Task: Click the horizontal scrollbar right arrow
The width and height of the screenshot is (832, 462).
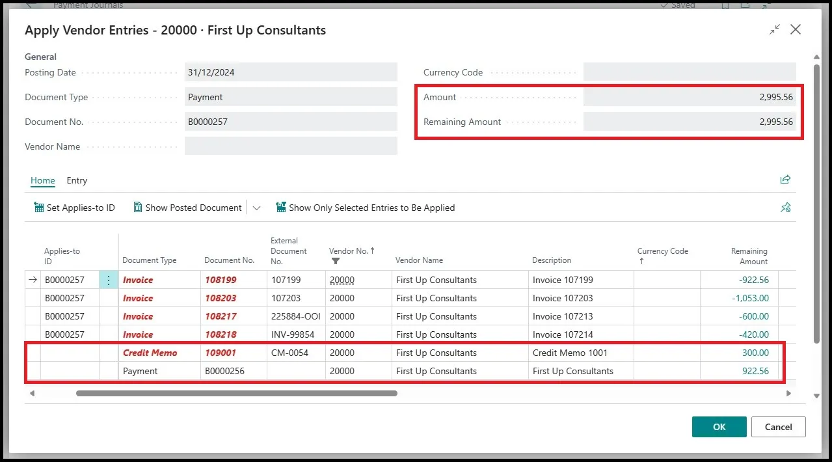Action: click(x=789, y=393)
